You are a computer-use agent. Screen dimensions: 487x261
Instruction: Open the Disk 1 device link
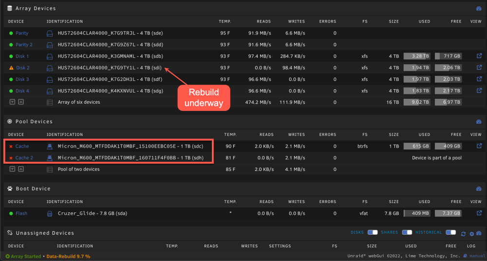pos(22,56)
